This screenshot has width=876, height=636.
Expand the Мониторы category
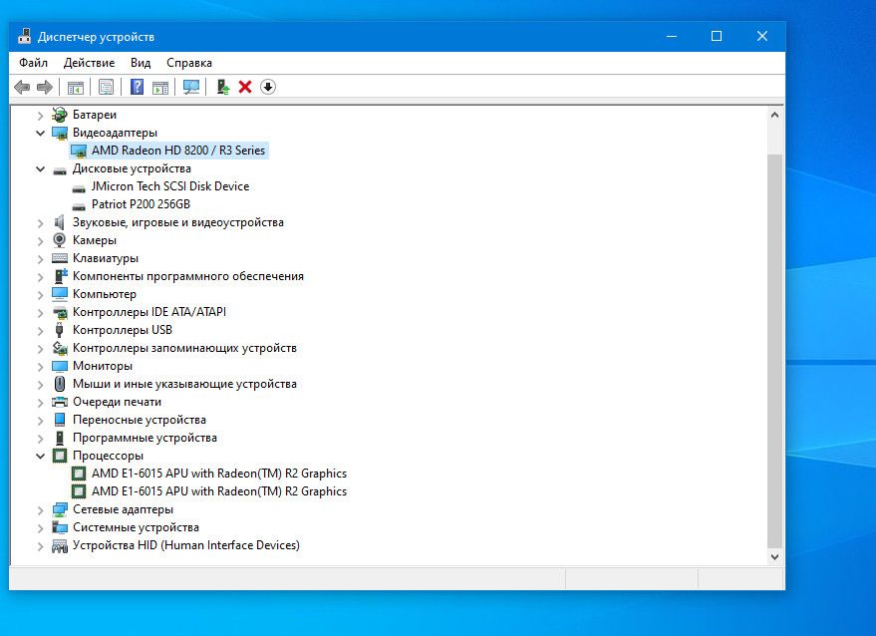tap(40, 367)
